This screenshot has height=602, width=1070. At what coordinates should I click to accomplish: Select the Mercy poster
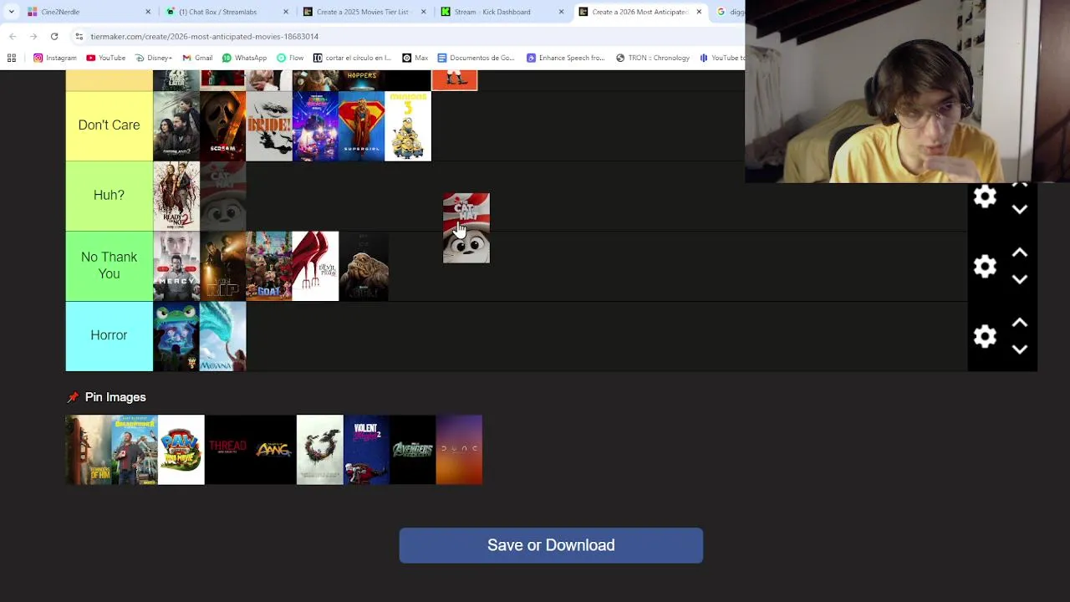pyautogui.click(x=176, y=266)
